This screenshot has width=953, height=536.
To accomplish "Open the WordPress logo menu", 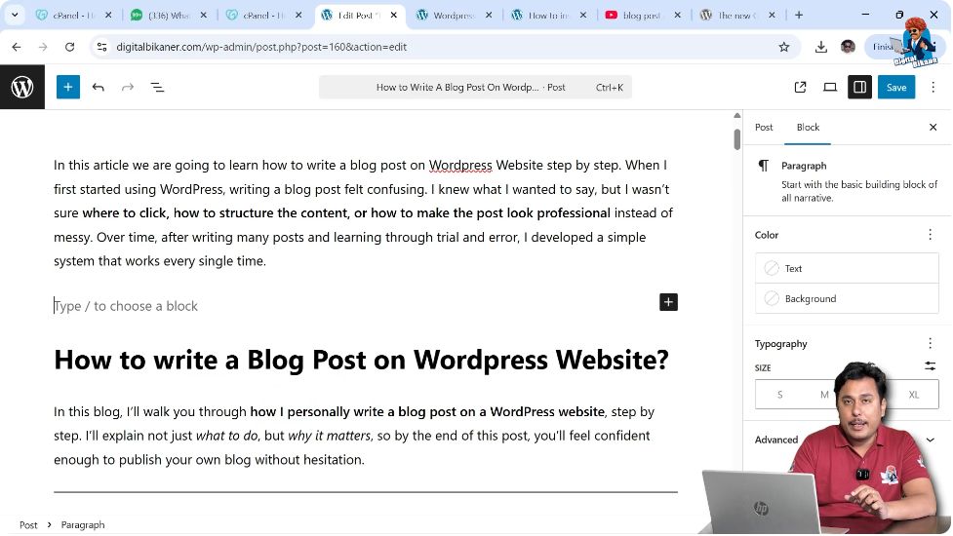I will (22, 87).
